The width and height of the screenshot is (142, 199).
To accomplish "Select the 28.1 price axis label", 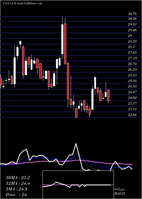I will point(131,47).
